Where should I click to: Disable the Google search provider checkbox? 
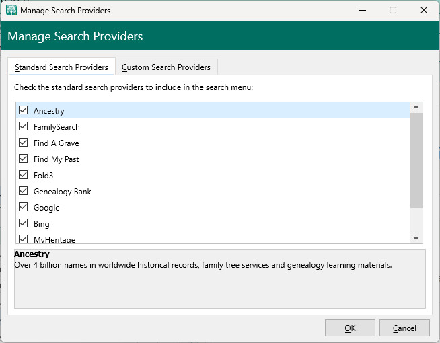coord(24,207)
